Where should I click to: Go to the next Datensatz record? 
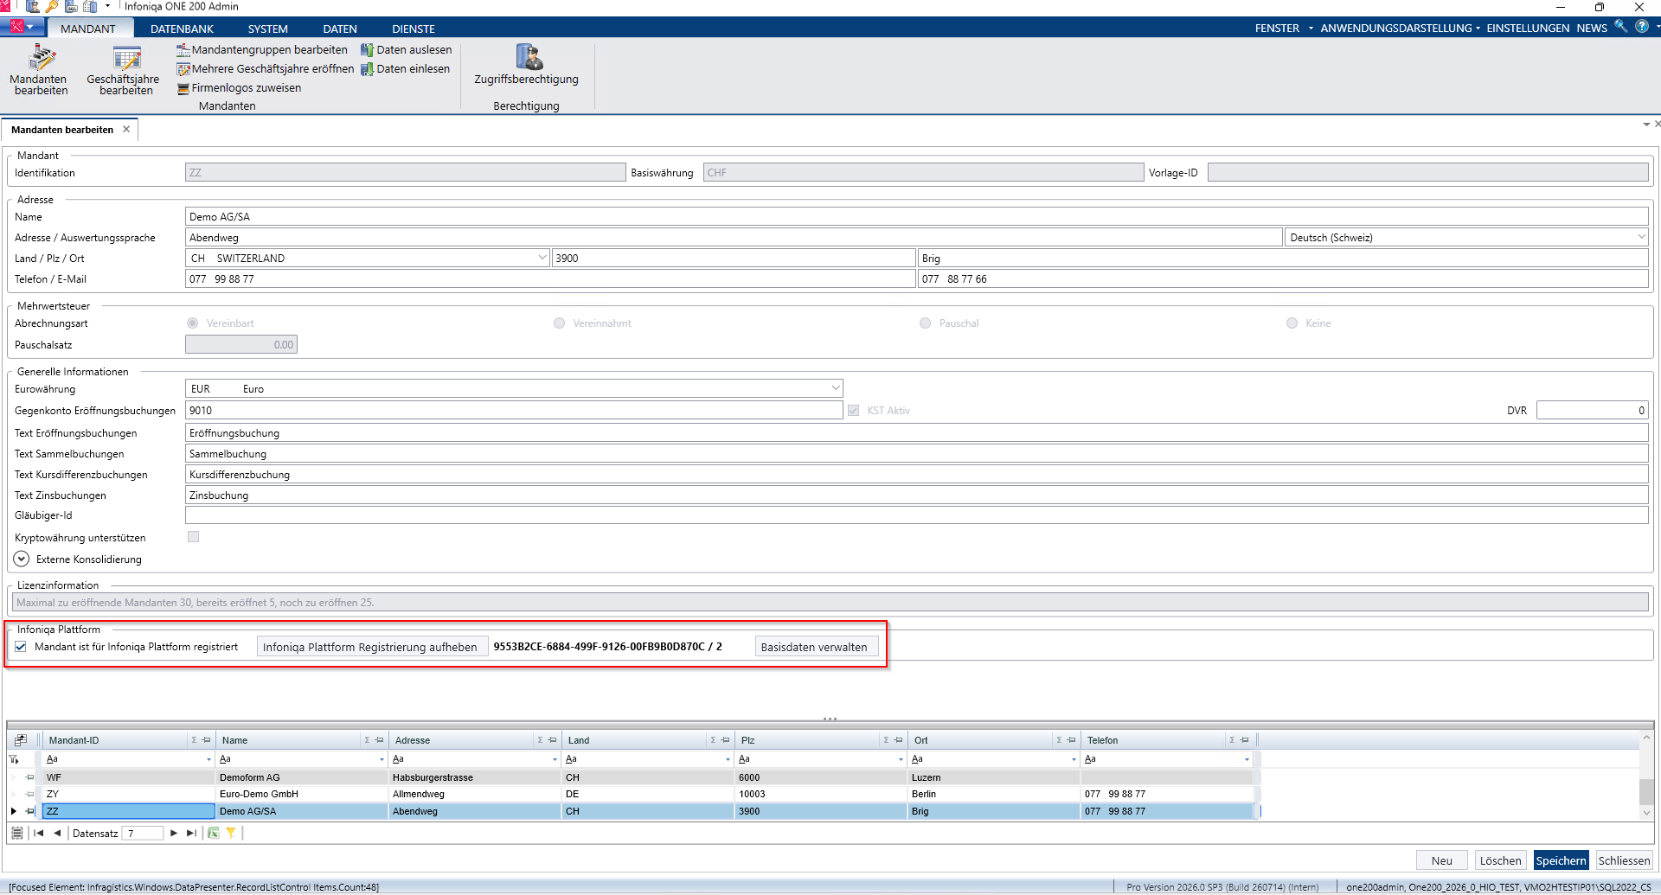[174, 834]
